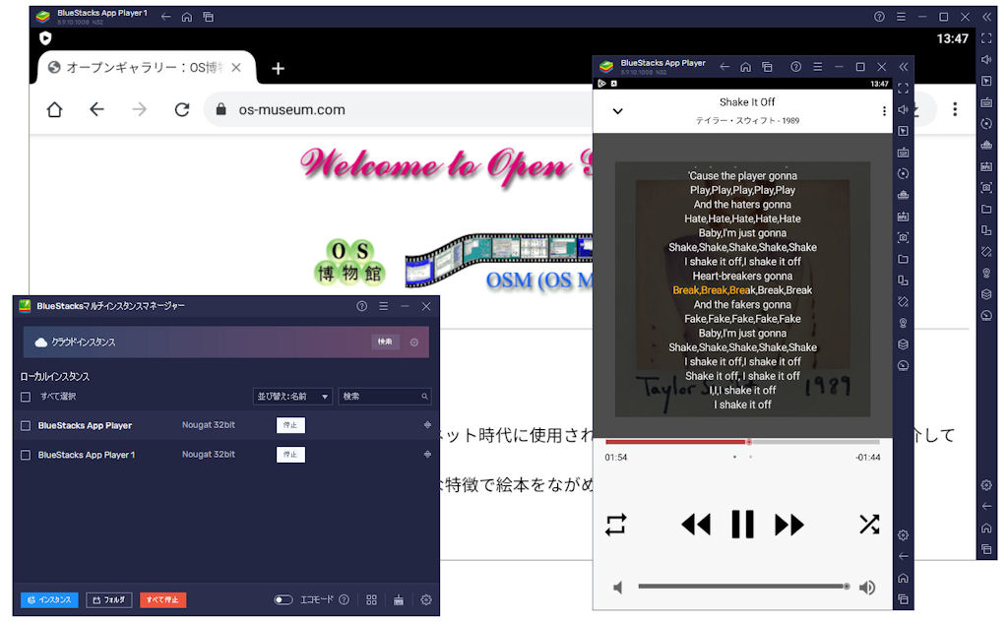
Task: Click the Eco mode help question icon
Action: [344, 599]
